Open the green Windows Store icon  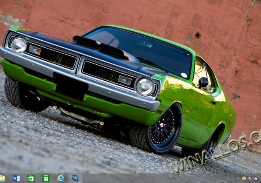[x=31, y=178]
